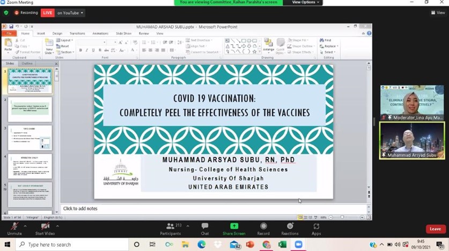Open Microsoft Edge from the taskbar
Screen dimensions: 449x251
(x=202, y=245)
